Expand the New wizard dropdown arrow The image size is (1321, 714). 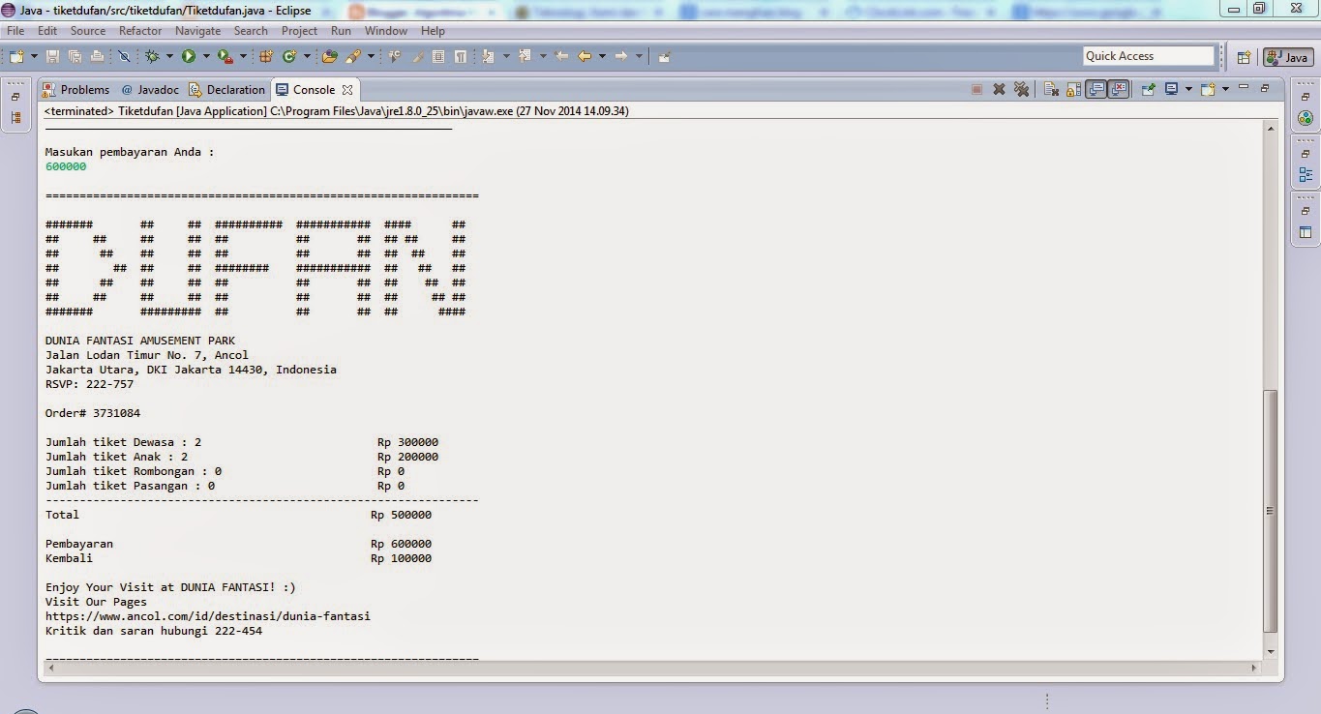tap(34, 56)
